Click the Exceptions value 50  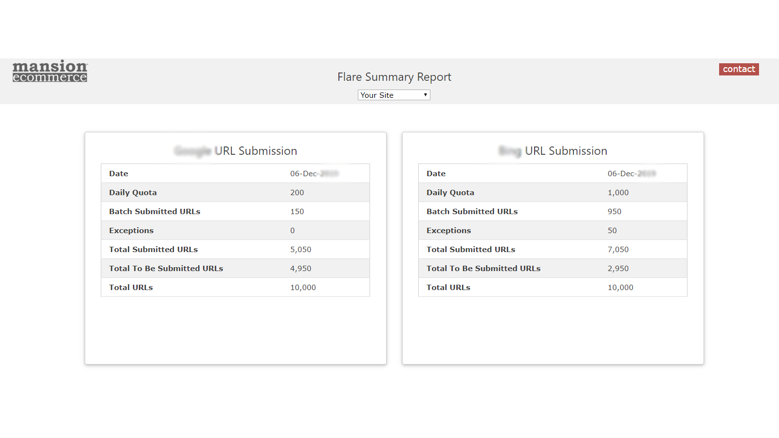(612, 231)
